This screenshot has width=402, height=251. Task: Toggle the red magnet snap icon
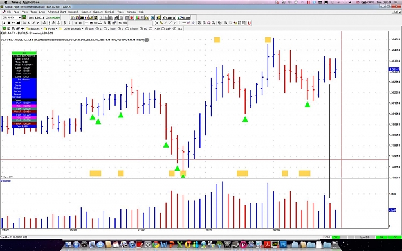[x=249, y=23]
